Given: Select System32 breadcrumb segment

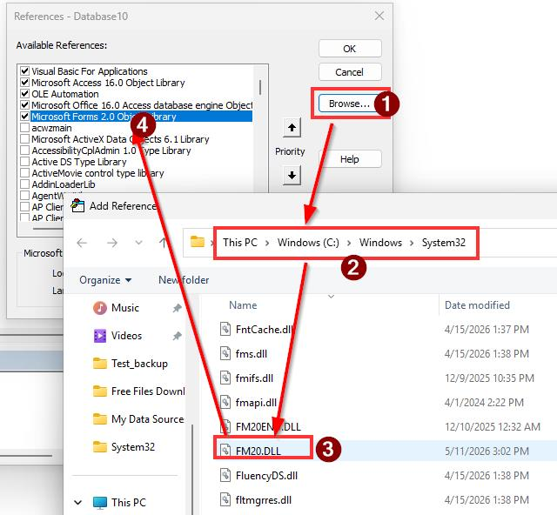Looking at the screenshot, I should (x=443, y=242).
